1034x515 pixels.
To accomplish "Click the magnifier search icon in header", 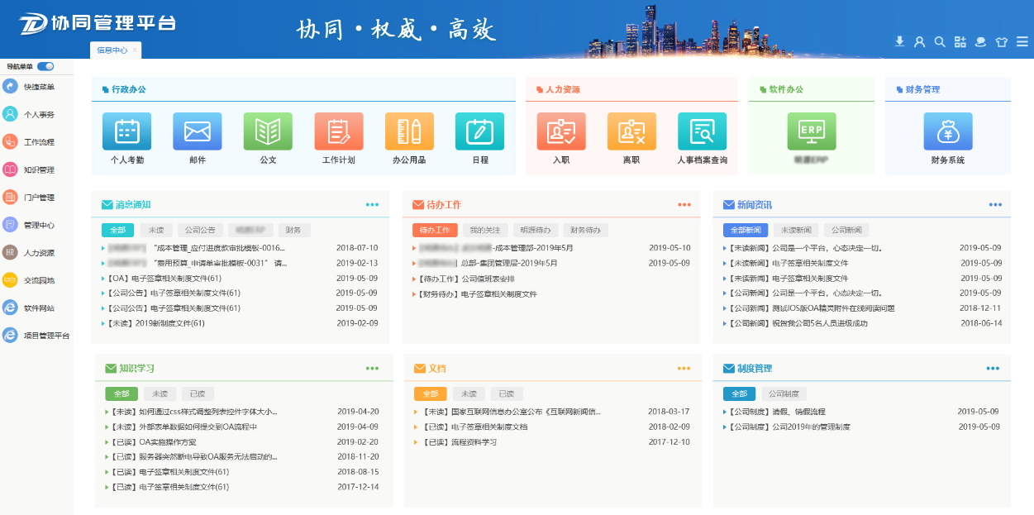I will [x=940, y=41].
